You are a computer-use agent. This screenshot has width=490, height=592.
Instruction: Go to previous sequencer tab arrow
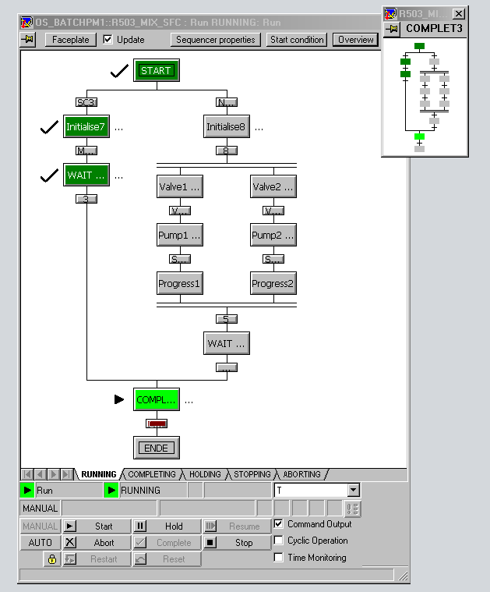[x=41, y=474]
